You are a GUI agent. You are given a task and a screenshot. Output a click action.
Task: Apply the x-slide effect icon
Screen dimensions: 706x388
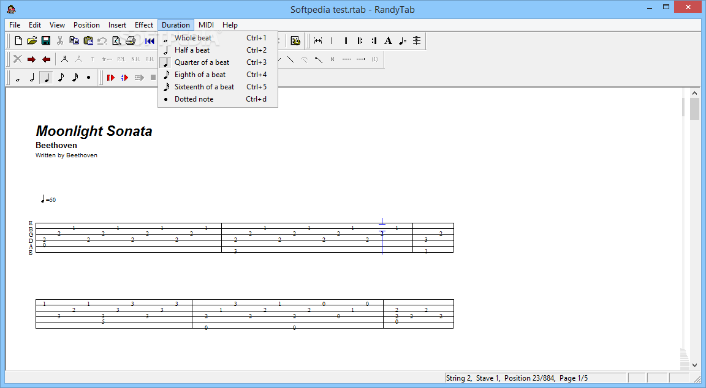[x=318, y=59]
